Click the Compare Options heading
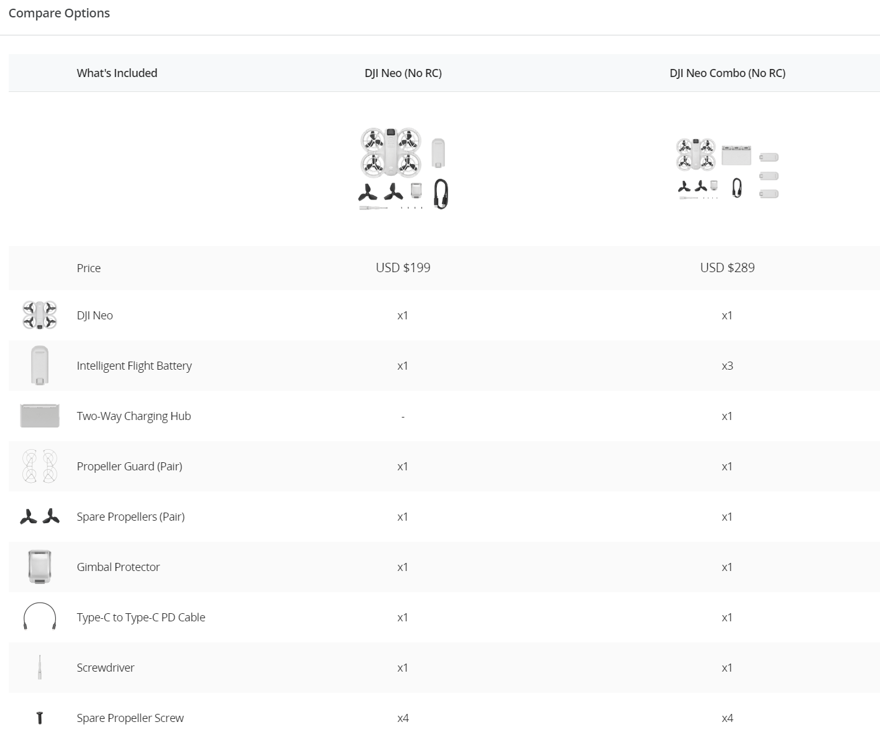The height and width of the screenshot is (740, 880). click(x=59, y=13)
